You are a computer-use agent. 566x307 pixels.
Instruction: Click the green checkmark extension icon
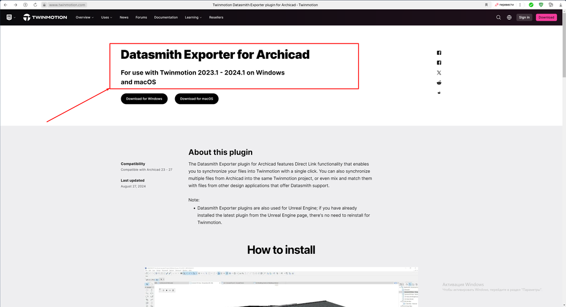tap(531, 5)
